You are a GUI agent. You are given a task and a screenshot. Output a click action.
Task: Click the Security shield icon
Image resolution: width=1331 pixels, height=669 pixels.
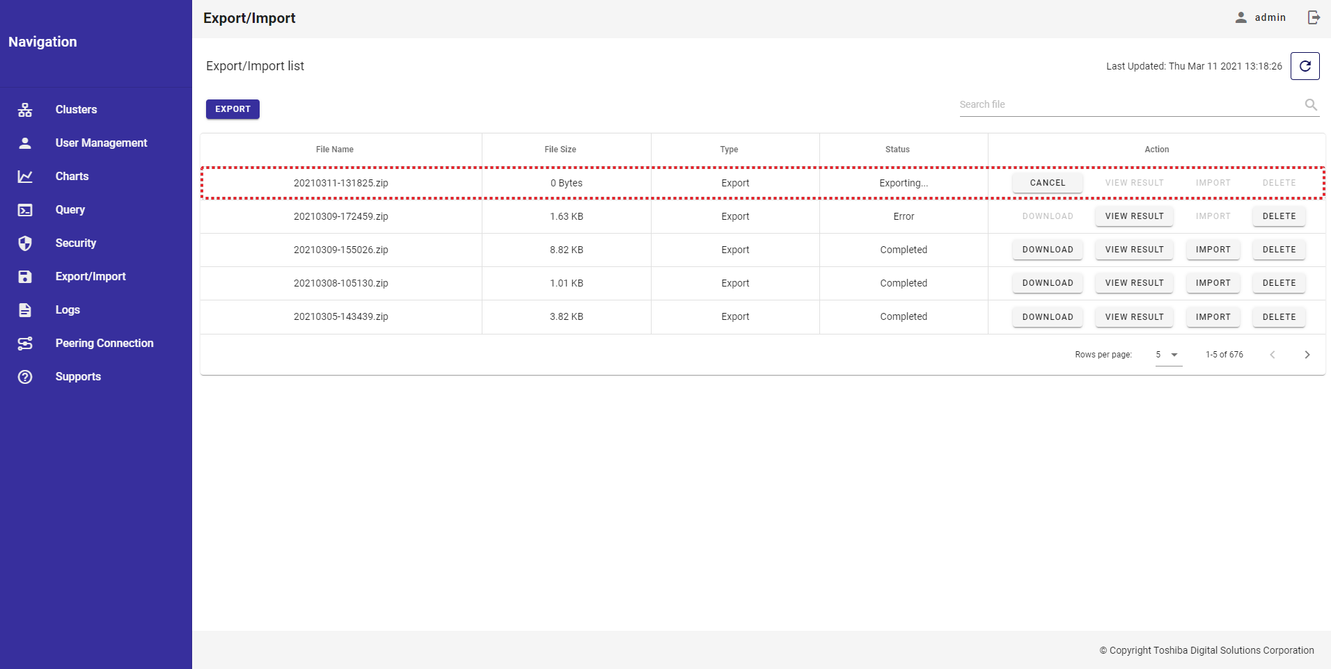25,243
